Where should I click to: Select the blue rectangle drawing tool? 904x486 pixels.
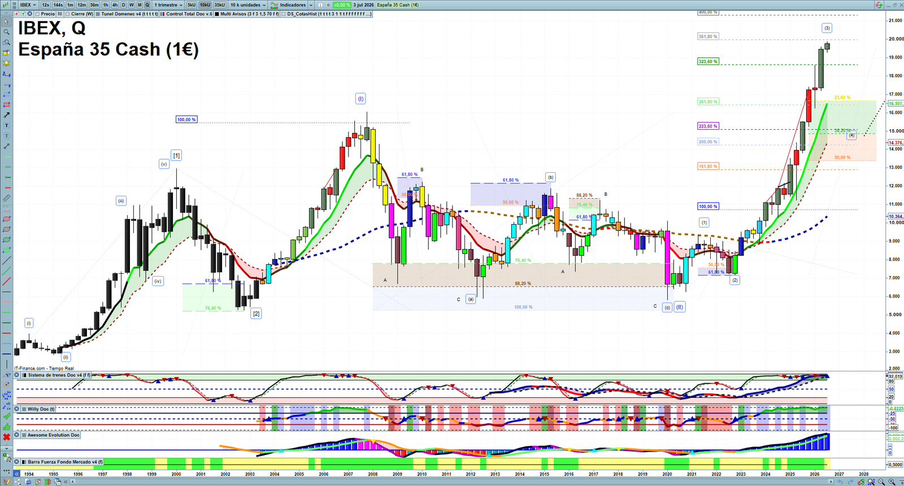coord(7,94)
